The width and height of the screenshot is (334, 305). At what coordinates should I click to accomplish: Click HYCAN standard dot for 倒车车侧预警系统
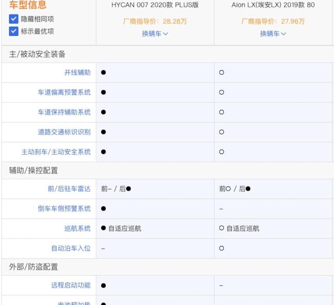tap(103, 209)
